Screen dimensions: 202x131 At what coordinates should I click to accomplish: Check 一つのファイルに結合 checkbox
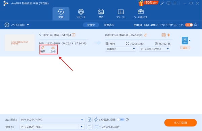tap(96, 127)
